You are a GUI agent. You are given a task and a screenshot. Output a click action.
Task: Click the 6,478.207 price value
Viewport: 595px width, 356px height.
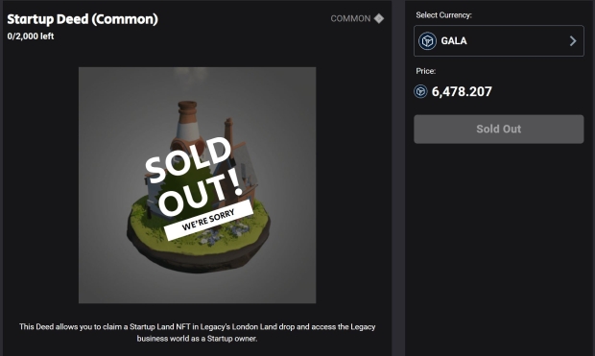pos(462,91)
